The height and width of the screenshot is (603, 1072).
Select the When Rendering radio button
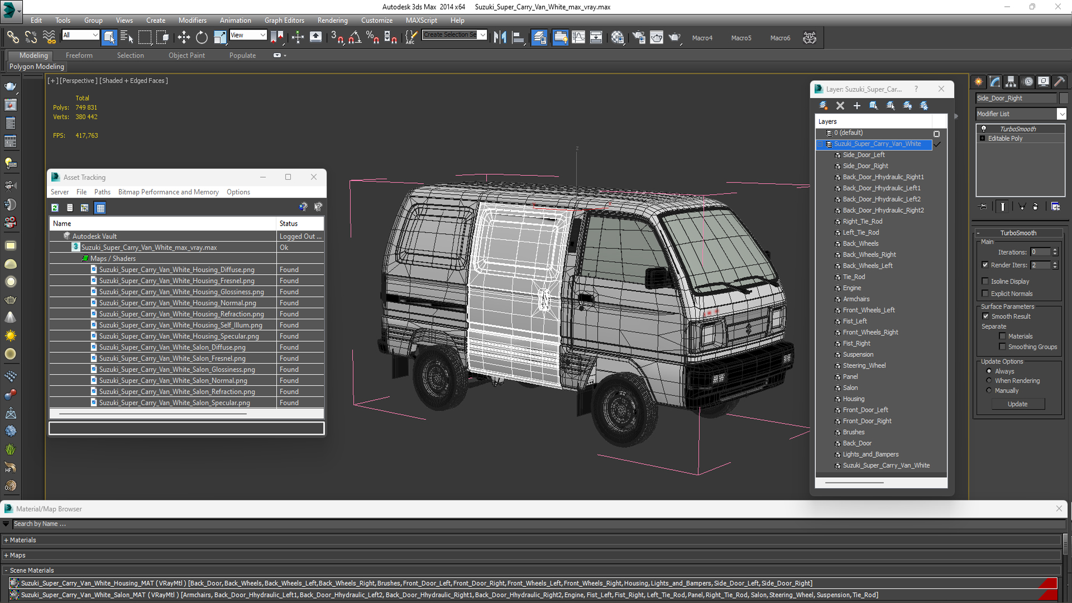989,381
